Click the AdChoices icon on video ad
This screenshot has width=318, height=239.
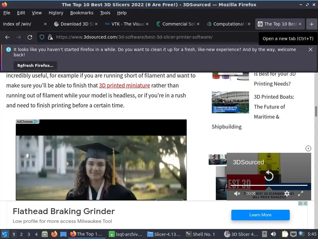(36, 122)
